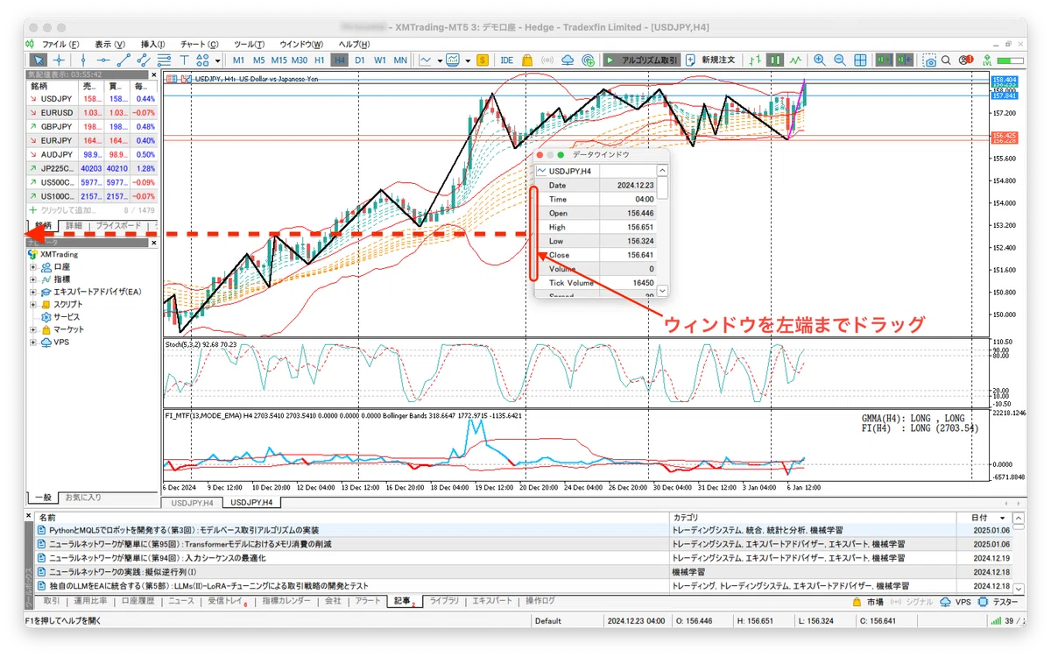Select M1 timeframe
The height and width of the screenshot is (657, 1051).
click(x=238, y=60)
